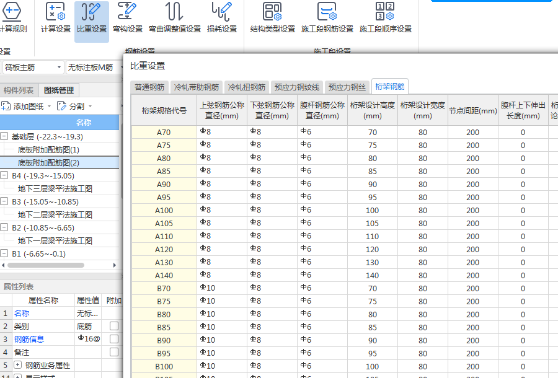This screenshot has width=558, height=378.
Task: Select the B70 truss spec cell
Action: point(164,288)
